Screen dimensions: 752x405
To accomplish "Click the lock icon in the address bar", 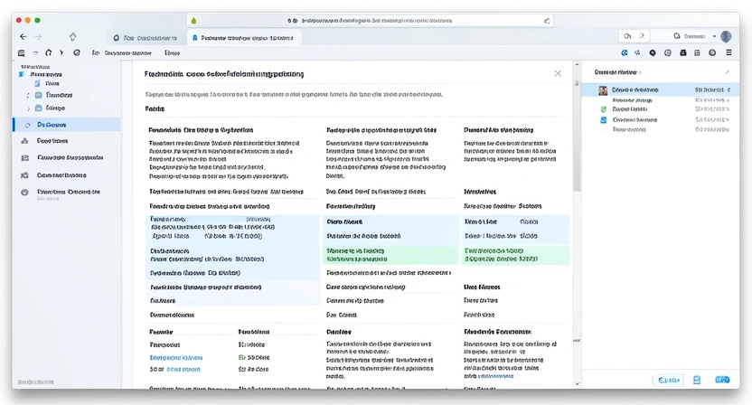I will click(x=193, y=21).
